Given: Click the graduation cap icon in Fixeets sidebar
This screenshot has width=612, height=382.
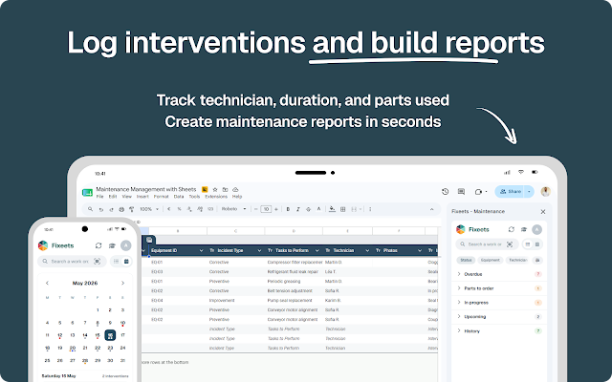Looking at the screenshot, I should pyautogui.click(x=524, y=229).
